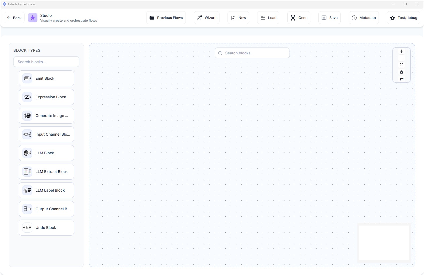Select the Emit Block icon
The image size is (424, 275).
click(x=27, y=78)
